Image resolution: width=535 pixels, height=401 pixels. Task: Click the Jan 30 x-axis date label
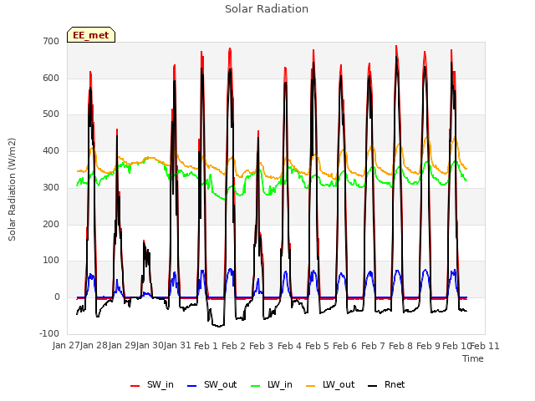tap(150, 346)
